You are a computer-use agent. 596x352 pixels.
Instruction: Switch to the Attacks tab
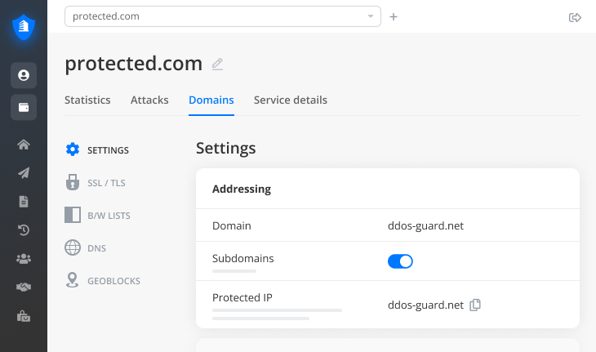[149, 100]
